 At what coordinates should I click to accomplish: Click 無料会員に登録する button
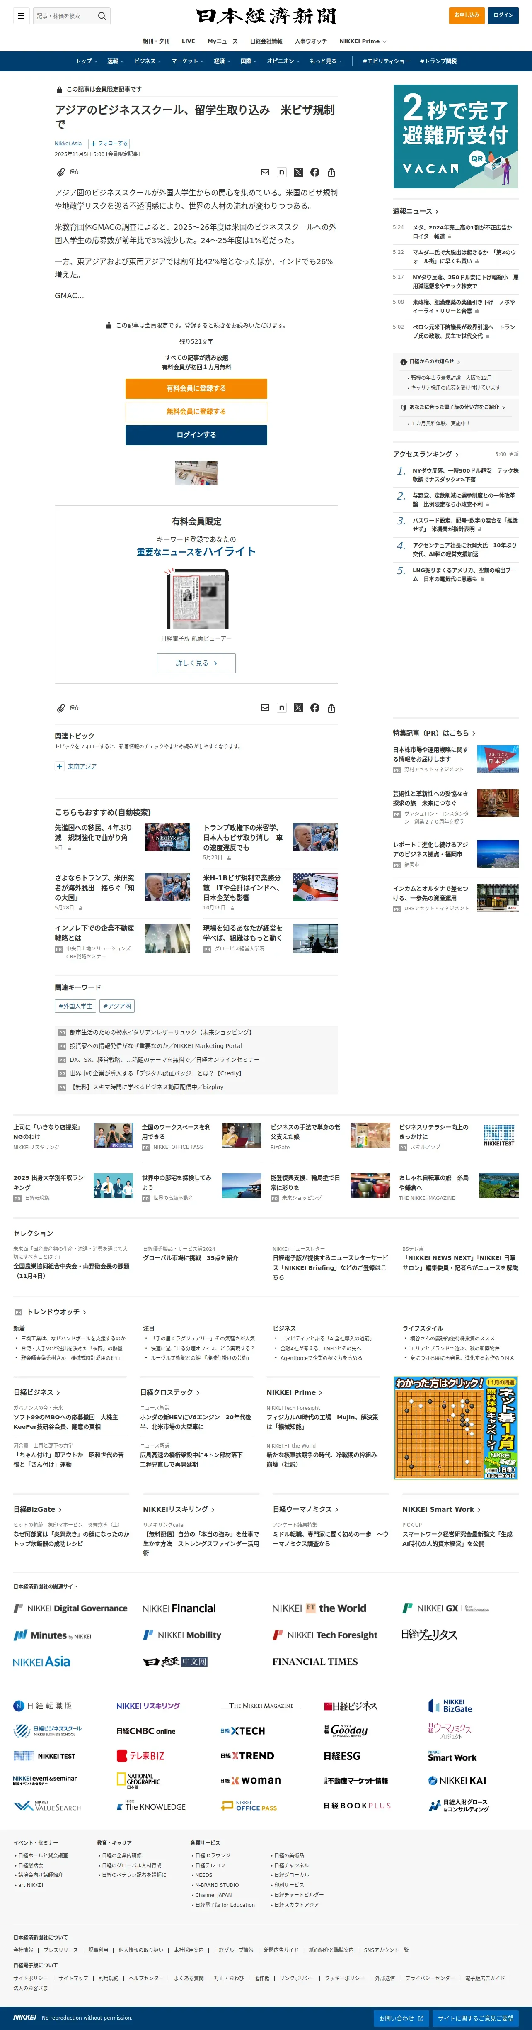(x=196, y=412)
